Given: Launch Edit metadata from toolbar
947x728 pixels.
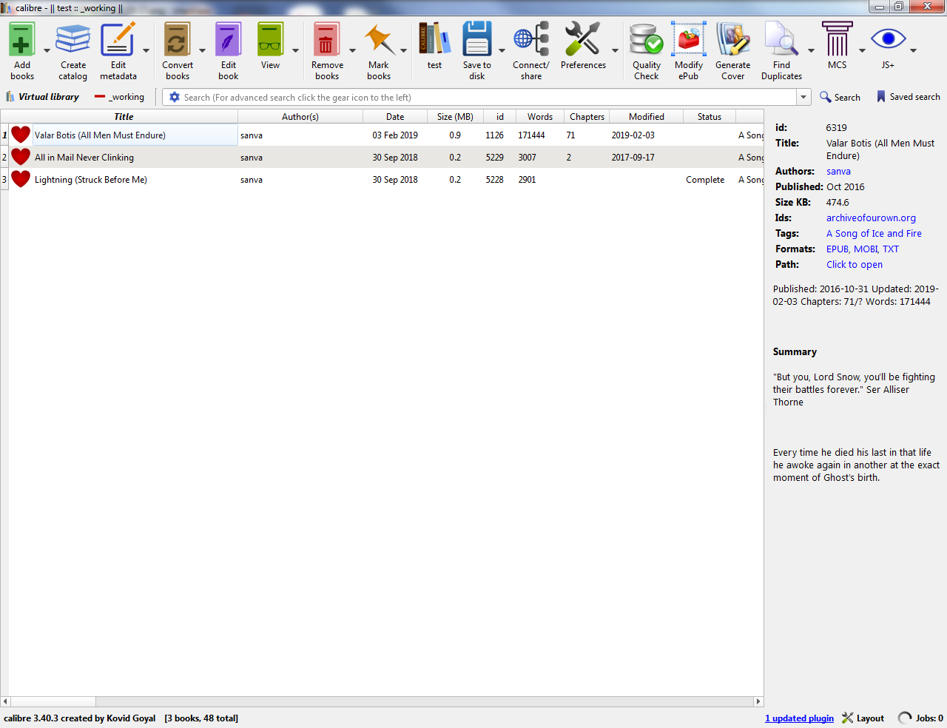Looking at the screenshot, I should [x=118, y=40].
